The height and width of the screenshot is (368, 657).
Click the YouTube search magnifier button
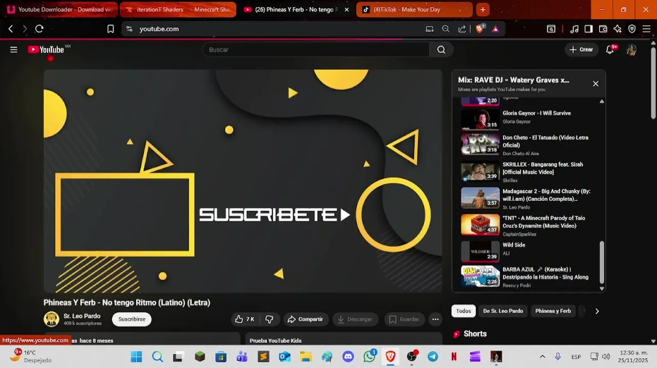(x=441, y=50)
